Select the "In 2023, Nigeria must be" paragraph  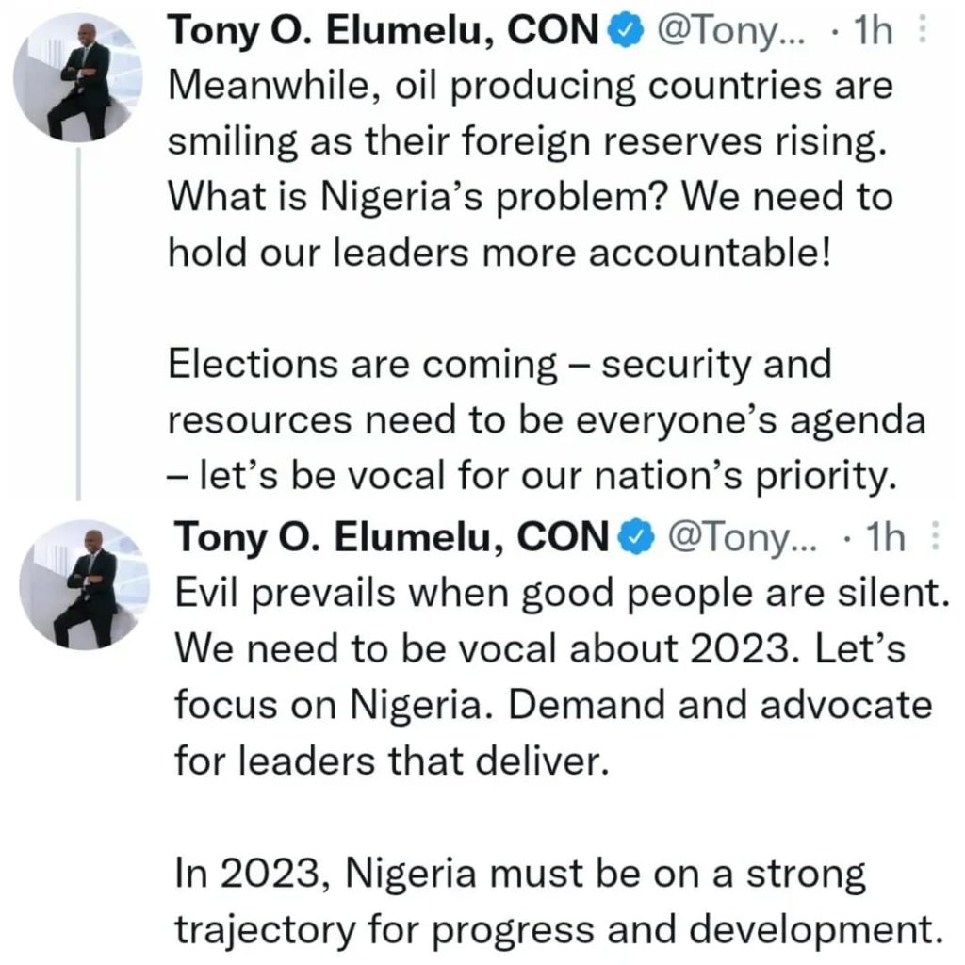[x=558, y=901]
